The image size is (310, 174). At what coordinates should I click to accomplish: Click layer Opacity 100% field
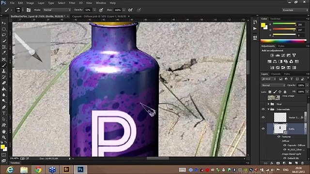(301, 86)
